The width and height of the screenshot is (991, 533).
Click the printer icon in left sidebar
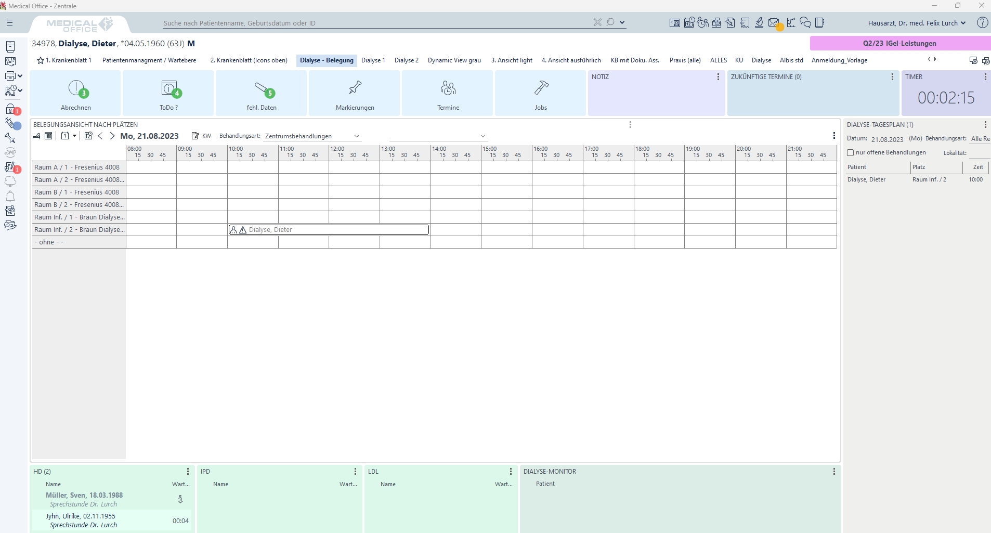click(10, 76)
